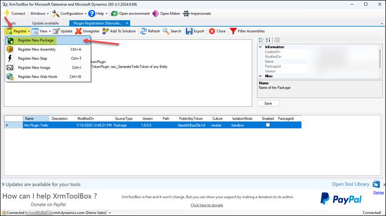Click the property pages icon
Image resolution: width=386 pixels, height=216 pixels.
coord(277,40)
